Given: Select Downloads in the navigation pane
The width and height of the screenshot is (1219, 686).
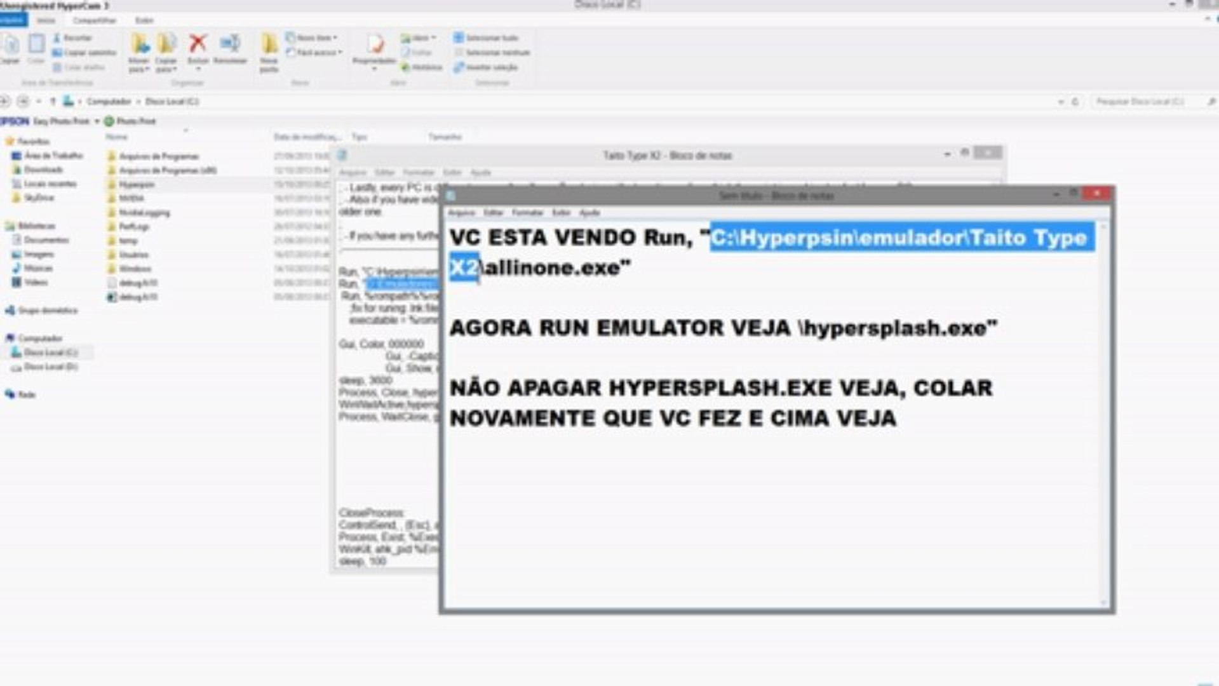Looking at the screenshot, I should (38, 170).
